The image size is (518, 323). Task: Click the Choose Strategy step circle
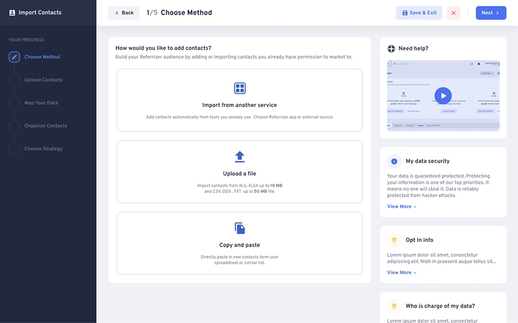14,149
